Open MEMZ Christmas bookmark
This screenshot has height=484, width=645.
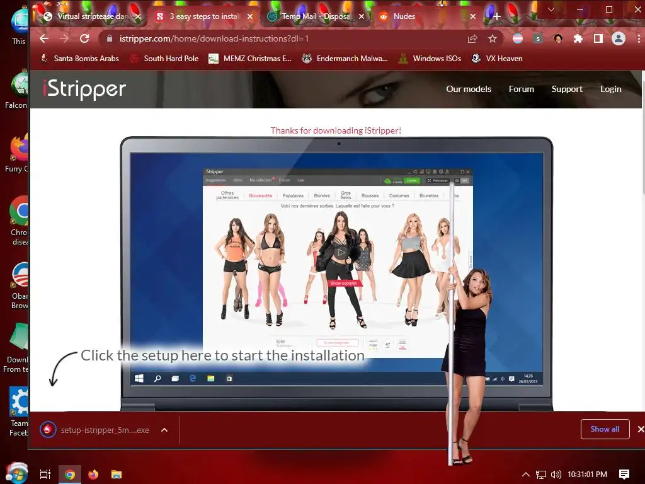(x=250, y=59)
